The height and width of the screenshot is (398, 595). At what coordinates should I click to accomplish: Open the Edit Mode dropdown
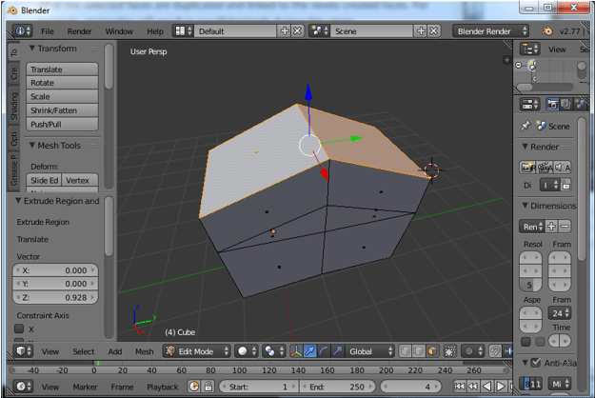coord(195,351)
